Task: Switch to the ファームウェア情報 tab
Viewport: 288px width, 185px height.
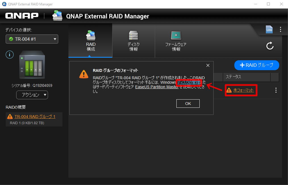Action: pos(176,41)
